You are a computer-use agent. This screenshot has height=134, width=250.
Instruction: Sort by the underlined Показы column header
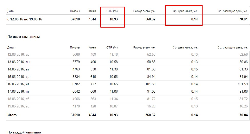click(x=75, y=47)
